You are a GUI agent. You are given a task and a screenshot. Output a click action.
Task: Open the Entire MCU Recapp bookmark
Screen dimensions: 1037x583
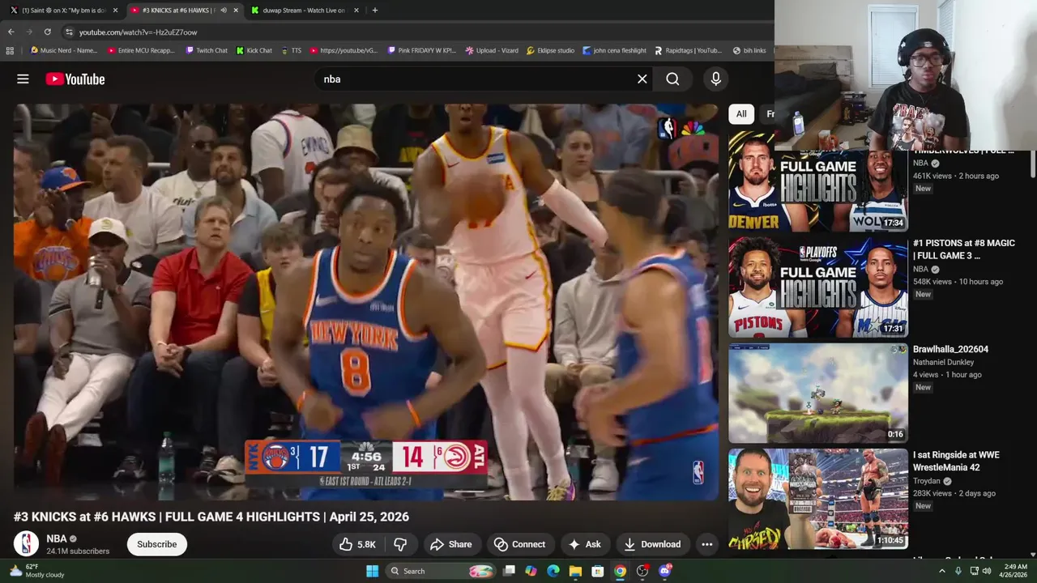pyautogui.click(x=141, y=50)
